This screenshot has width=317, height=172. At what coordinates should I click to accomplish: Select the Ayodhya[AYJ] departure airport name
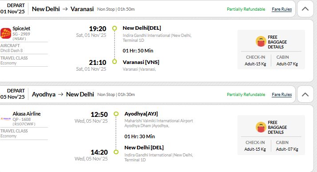click(x=141, y=114)
